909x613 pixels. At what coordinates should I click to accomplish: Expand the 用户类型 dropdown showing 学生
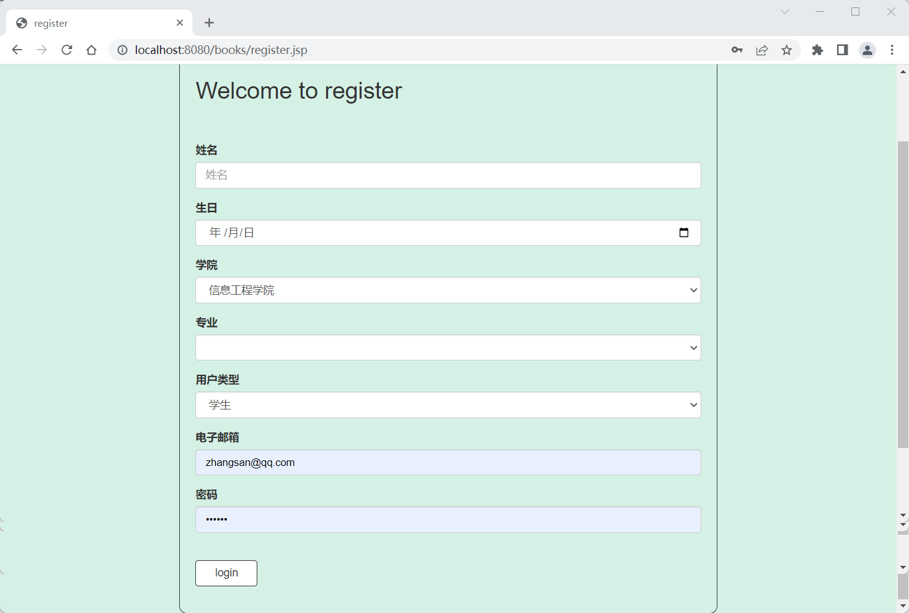448,405
